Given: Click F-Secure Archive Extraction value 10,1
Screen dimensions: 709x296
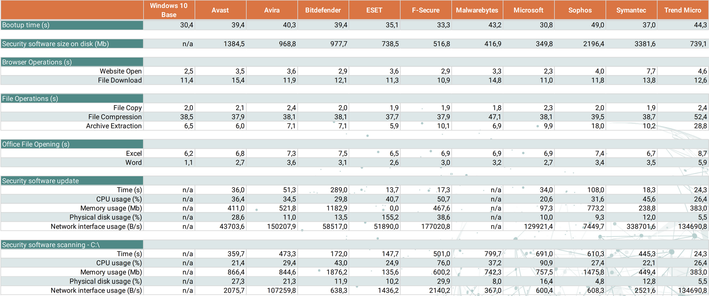Looking at the screenshot, I should (x=443, y=126).
